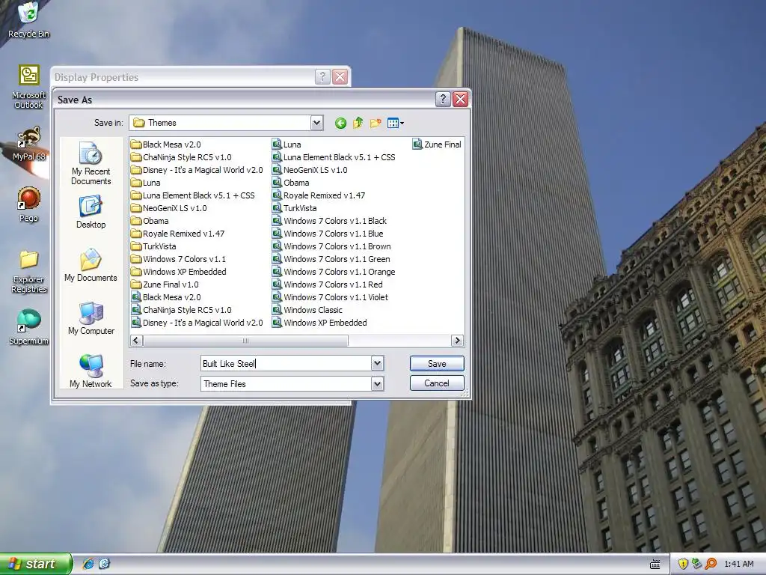Screen dimensions: 766x575
Task: Select the ChaNinja Style RC5 v1.0 folder
Action: pyautogui.click(x=181, y=157)
